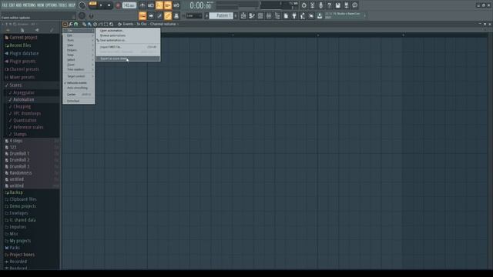Open the FILE menu in main menu bar
Image resolution: width=493 pixels, height=277 pixels.
coord(5,5)
